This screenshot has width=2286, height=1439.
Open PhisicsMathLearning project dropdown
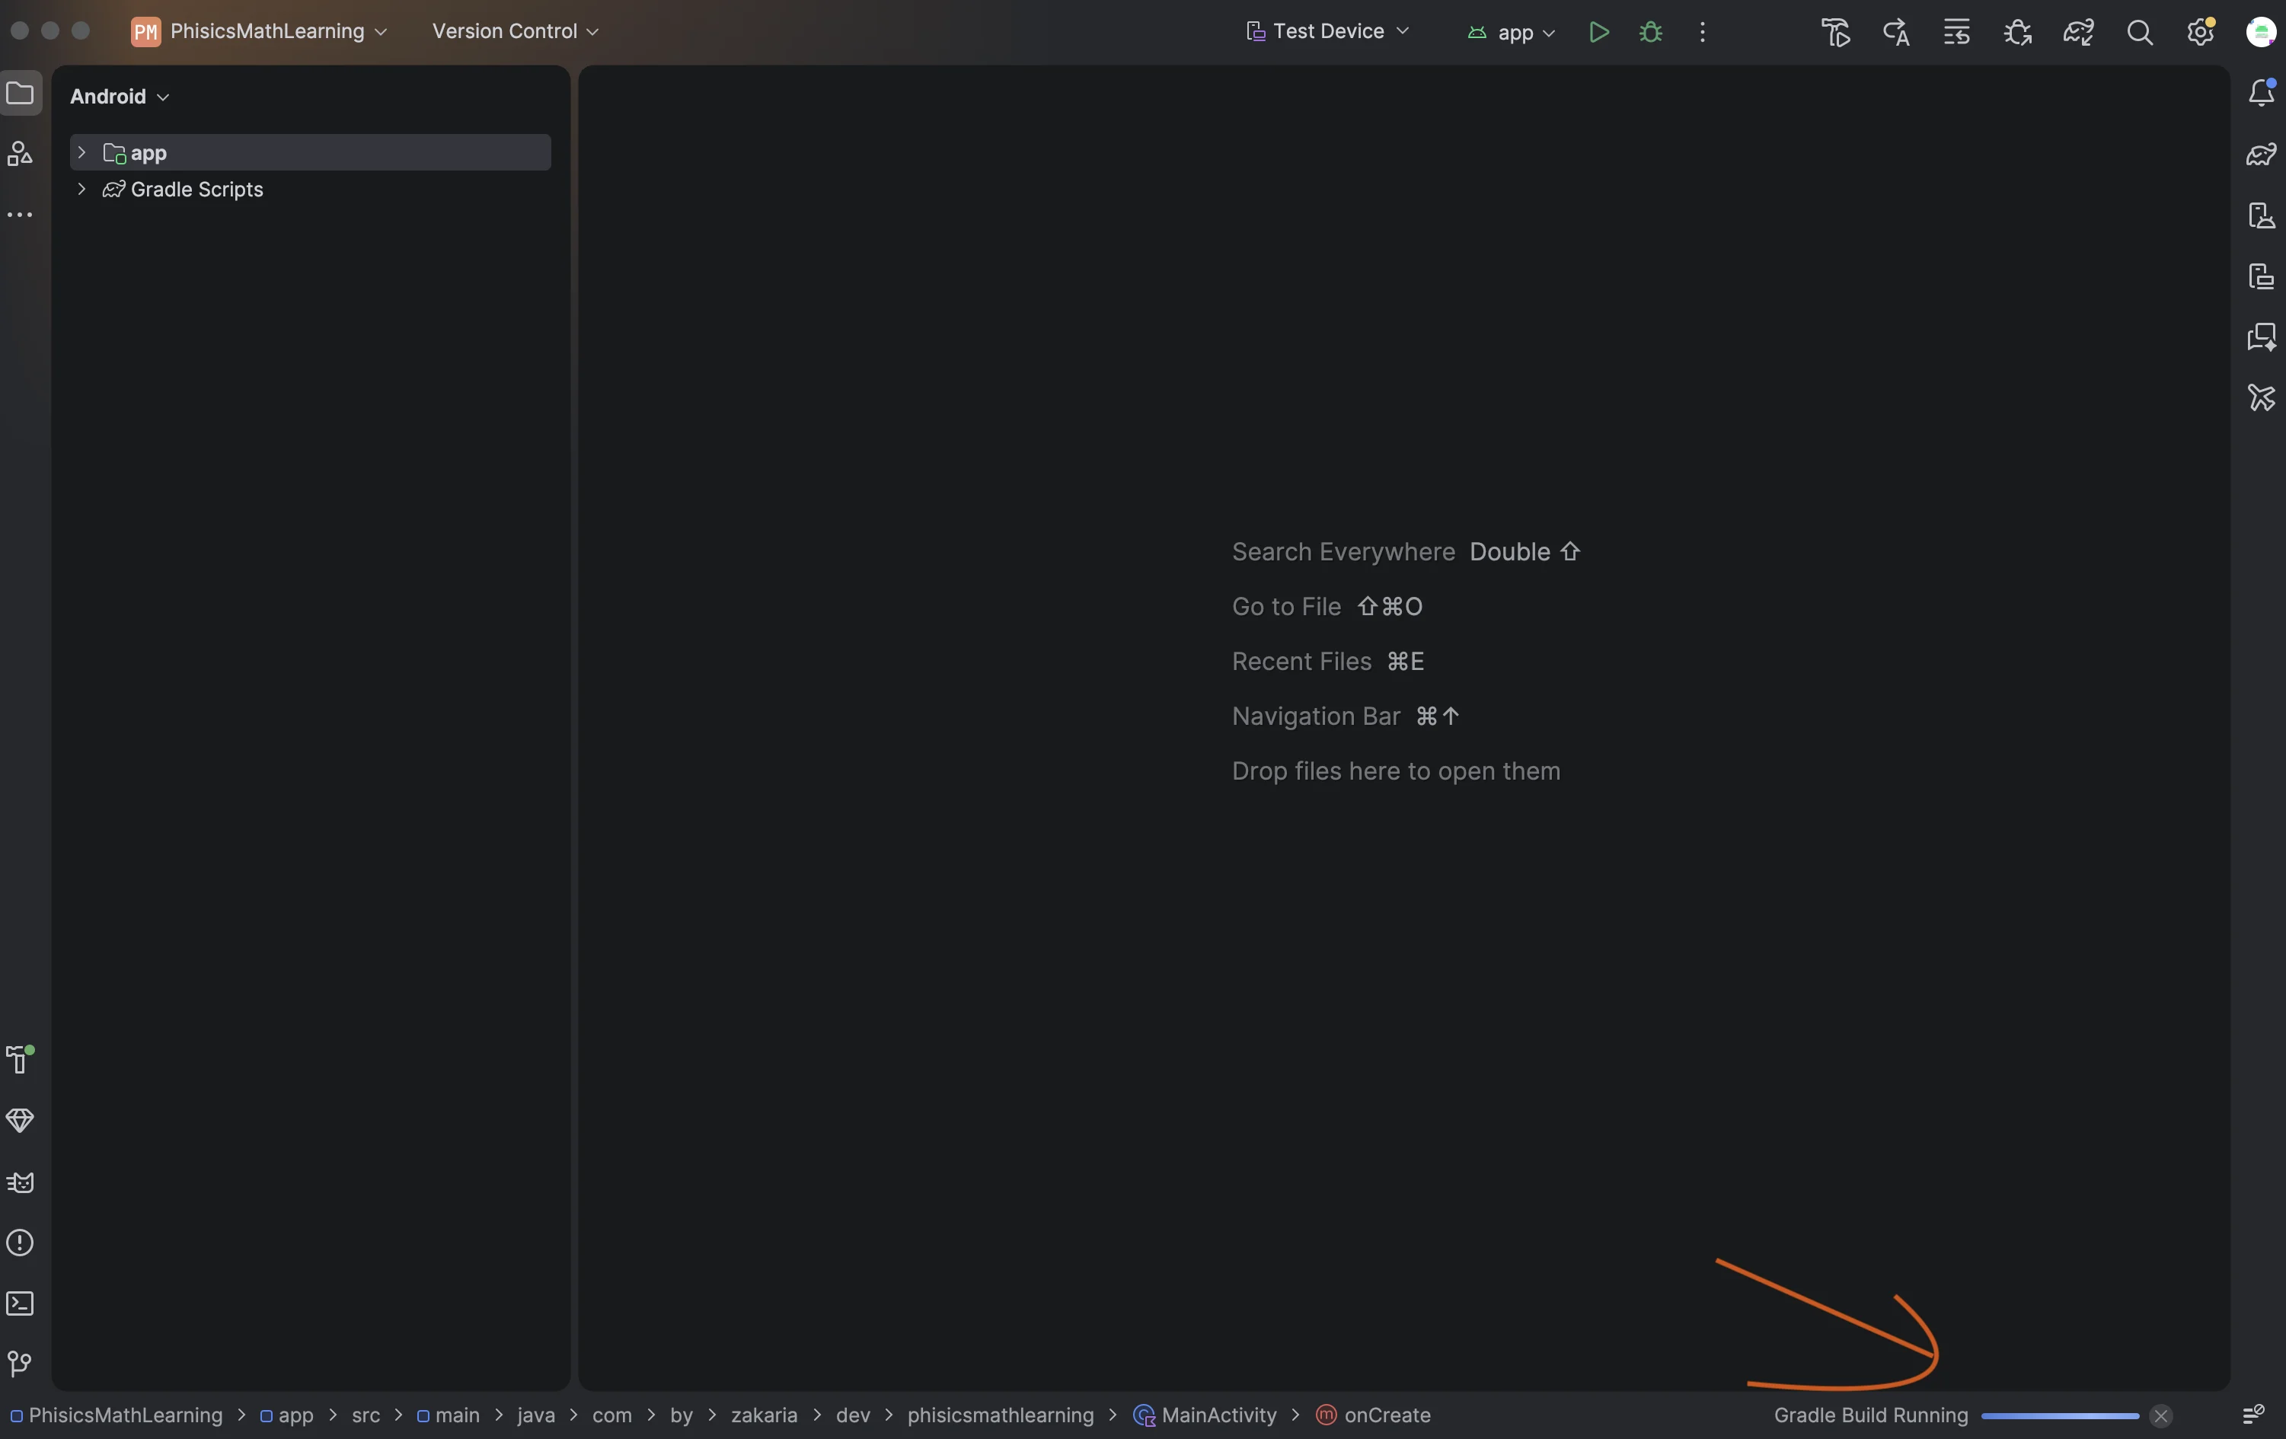click(x=259, y=31)
